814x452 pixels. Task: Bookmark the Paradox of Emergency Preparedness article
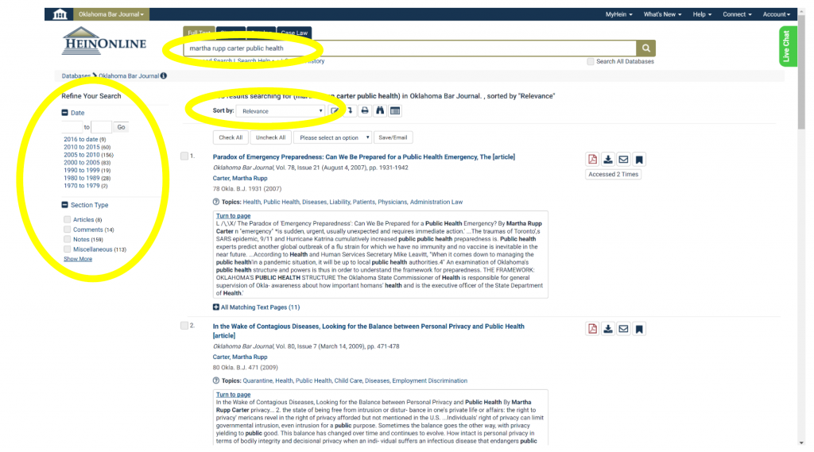(639, 160)
